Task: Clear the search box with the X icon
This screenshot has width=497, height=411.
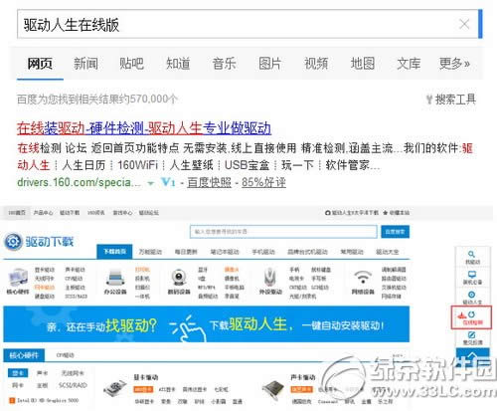Action: point(464,24)
